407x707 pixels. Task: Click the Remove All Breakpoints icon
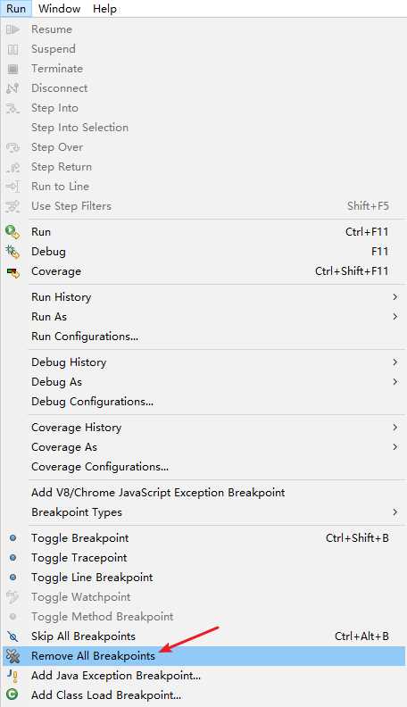tap(13, 656)
